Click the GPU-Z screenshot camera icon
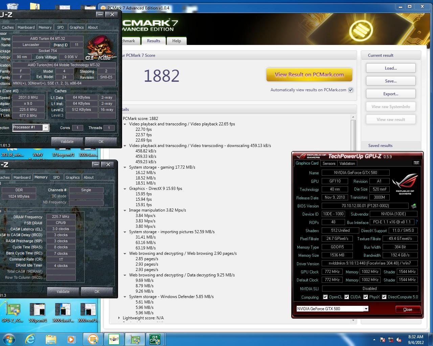Image resolution: width=433 pixels, height=346 pixels. 416,163
